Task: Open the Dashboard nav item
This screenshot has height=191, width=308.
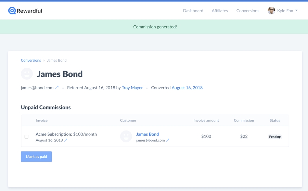Action: (193, 11)
